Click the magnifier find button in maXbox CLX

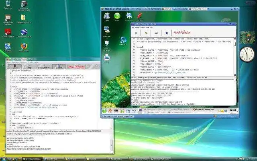(x=146, y=33)
